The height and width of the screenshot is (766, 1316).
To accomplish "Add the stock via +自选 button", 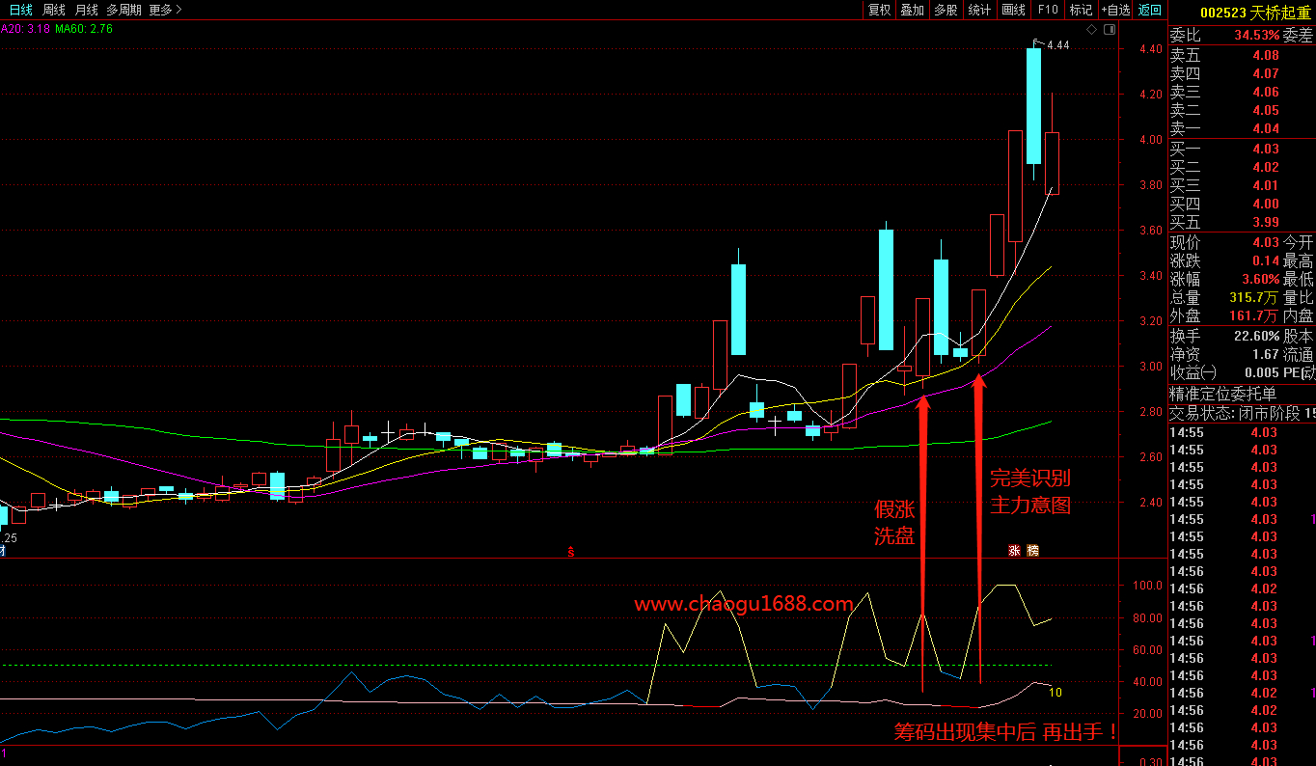I will pyautogui.click(x=1114, y=10).
